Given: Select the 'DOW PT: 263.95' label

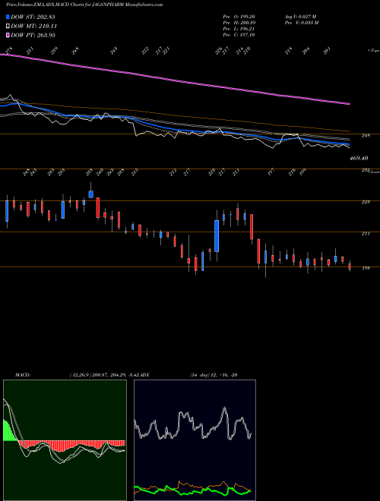Looking at the screenshot, I should coord(33,35).
